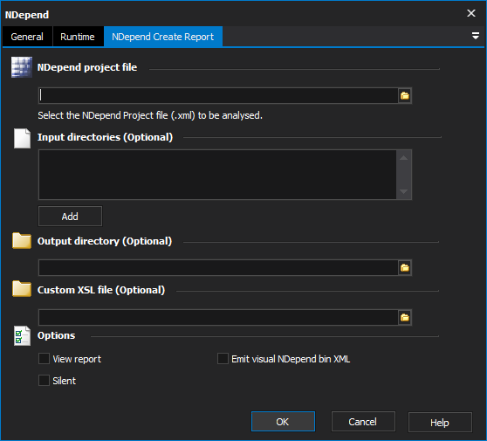Screen dimensions: 487x441
Task: Click the NDepend project file grid icon
Action: 22,67
